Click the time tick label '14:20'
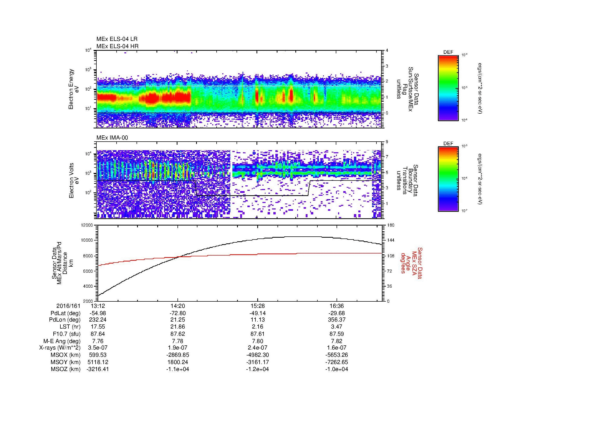Viewport: 606px width, 428px height. [178, 306]
